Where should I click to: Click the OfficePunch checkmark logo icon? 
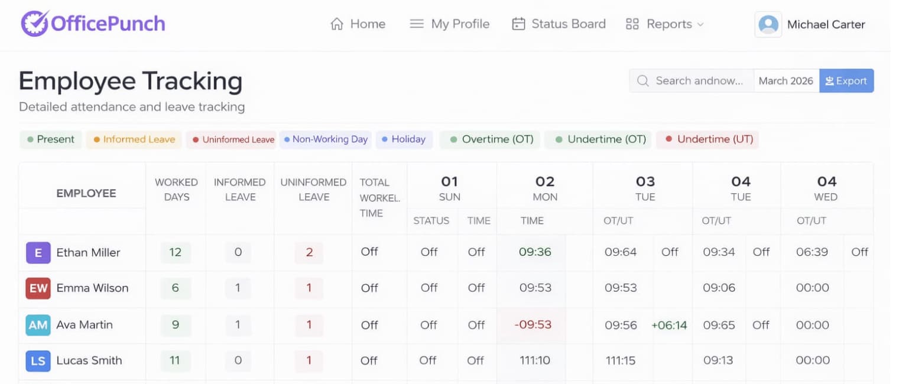(x=34, y=24)
